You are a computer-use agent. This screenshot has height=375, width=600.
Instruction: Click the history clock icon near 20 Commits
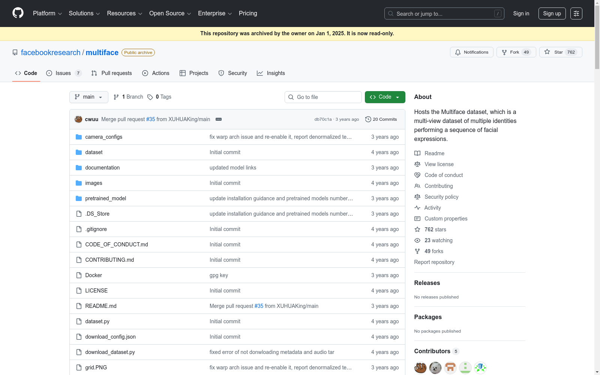tap(368, 119)
